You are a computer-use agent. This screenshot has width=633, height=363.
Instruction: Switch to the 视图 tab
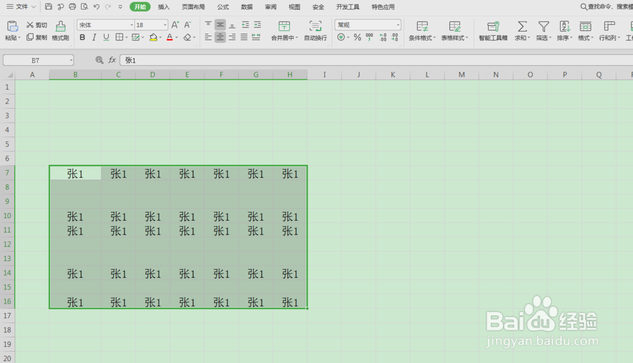(294, 7)
